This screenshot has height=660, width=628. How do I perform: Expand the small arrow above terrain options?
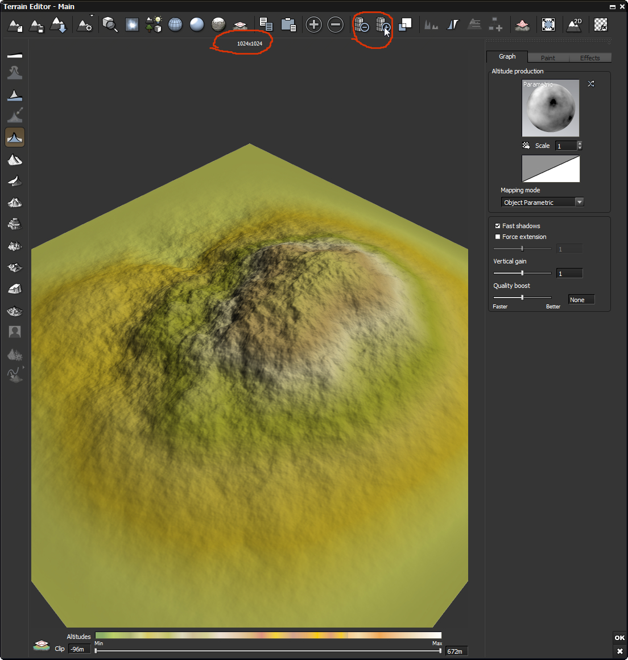(x=92, y=15)
